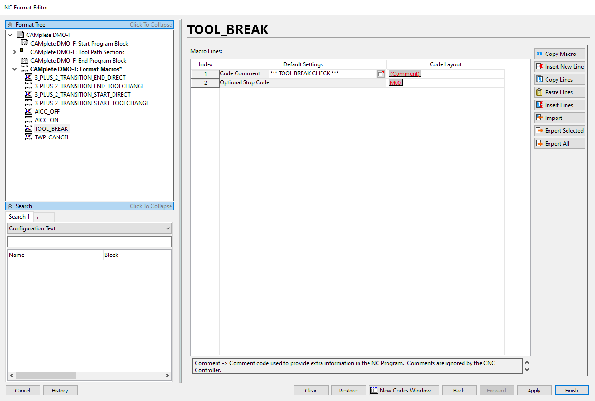Open the History button
The image size is (595, 401).
[x=60, y=391]
